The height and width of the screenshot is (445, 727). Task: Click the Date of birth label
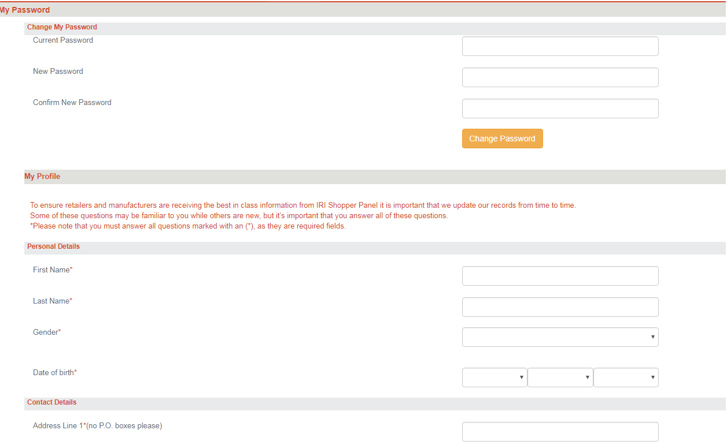[x=54, y=373]
